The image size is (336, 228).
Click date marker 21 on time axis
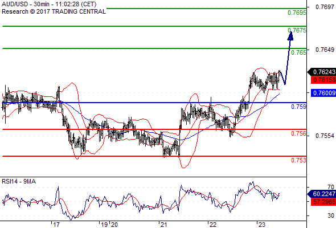pyautogui.click(x=163, y=225)
